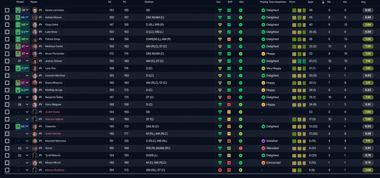Click Harry Maguire's condition heart icon
The image size is (380, 178).
220,105
